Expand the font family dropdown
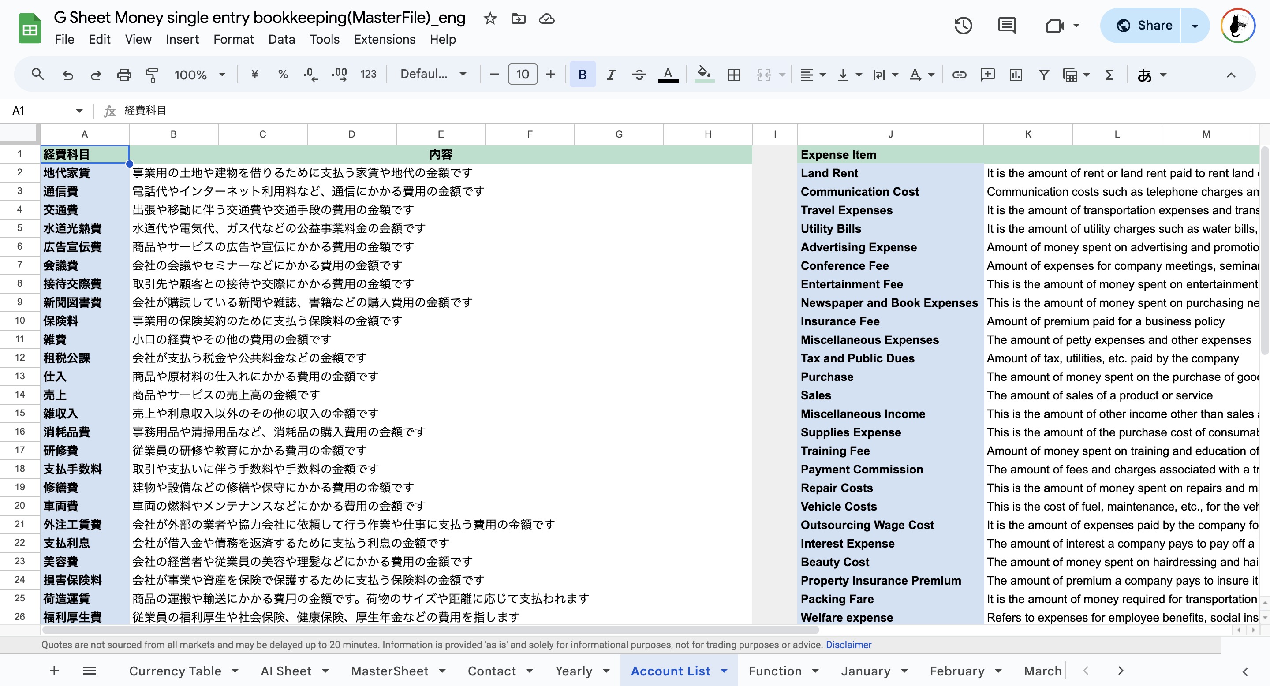This screenshot has width=1270, height=686. pyautogui.click(x=433, y=75)
